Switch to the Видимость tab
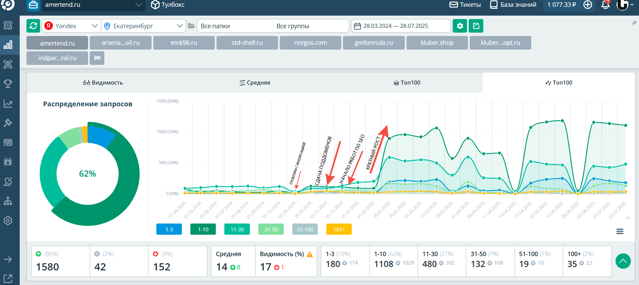Screen dimensions: 639x285 tap(103, 83)
